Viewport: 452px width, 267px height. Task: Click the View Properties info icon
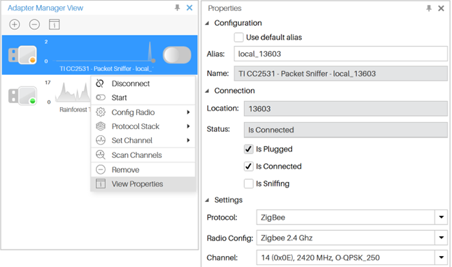101,184
